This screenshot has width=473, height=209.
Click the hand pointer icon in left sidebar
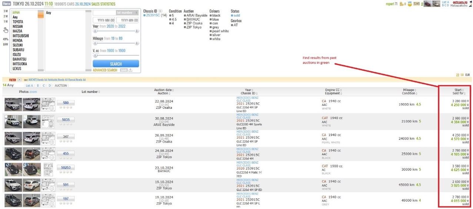tap(6, 30)
